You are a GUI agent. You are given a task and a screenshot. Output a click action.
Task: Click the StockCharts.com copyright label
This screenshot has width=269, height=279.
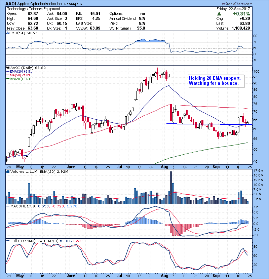click(237, 4)
